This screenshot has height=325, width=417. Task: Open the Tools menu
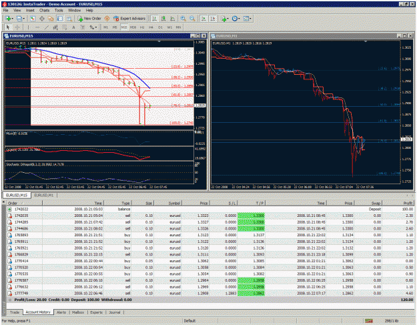[59, 11]
